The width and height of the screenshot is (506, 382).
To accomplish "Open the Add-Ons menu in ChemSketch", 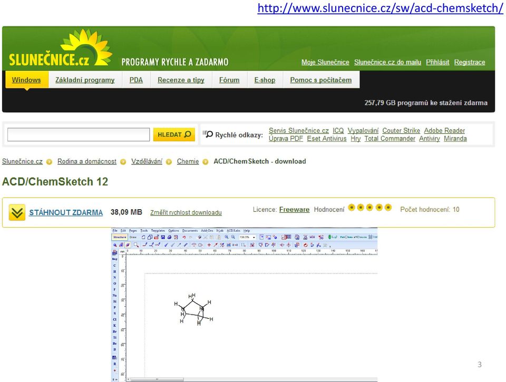I will (x=207, y=231).
